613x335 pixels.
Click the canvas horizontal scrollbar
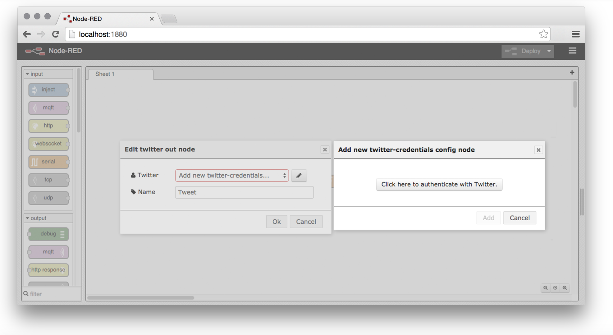point(141,298)
